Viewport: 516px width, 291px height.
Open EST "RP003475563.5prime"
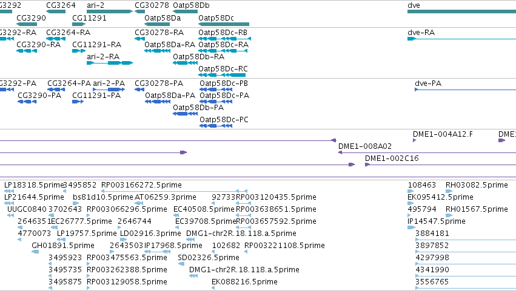[127, 258]
